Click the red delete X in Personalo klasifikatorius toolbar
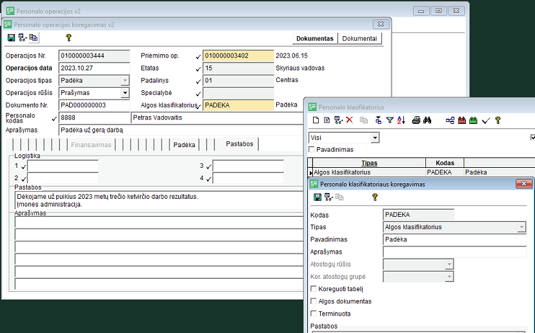Screen dimensions: 535x333 click(350, 121)
